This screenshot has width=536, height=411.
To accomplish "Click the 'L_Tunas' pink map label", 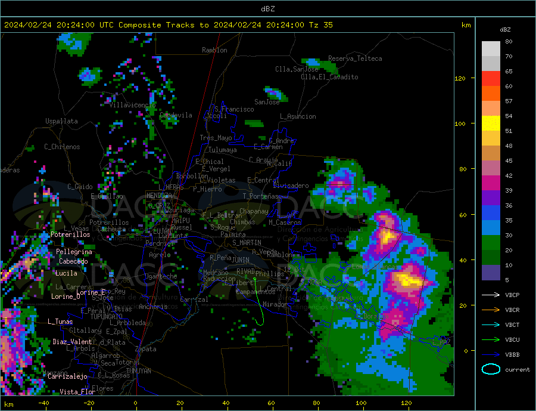I will [60, 322].
